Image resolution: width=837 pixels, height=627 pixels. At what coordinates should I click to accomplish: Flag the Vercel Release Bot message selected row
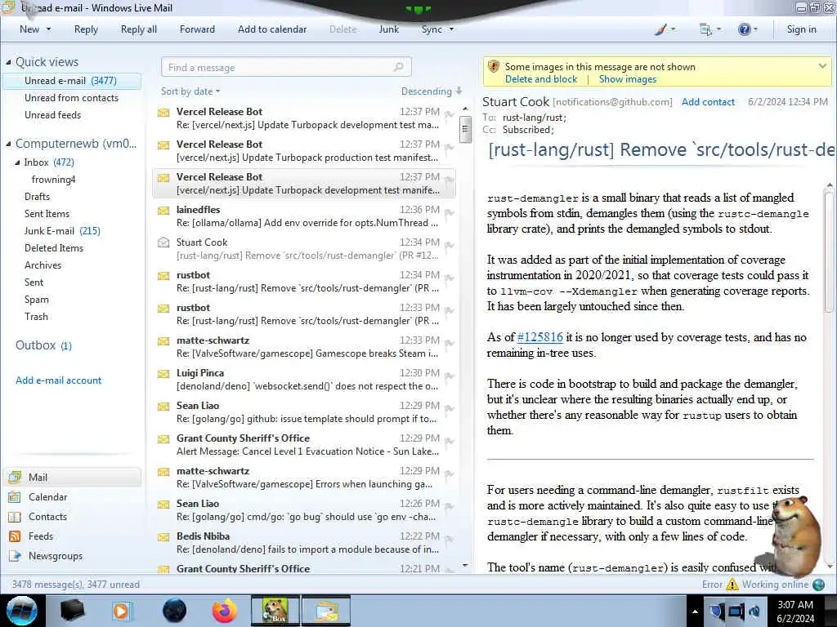click(x=449, y=180)
